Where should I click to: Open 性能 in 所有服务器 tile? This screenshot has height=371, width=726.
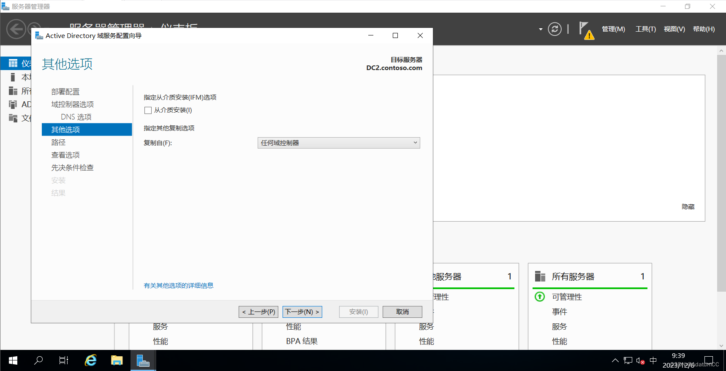(x=560, y=341)
